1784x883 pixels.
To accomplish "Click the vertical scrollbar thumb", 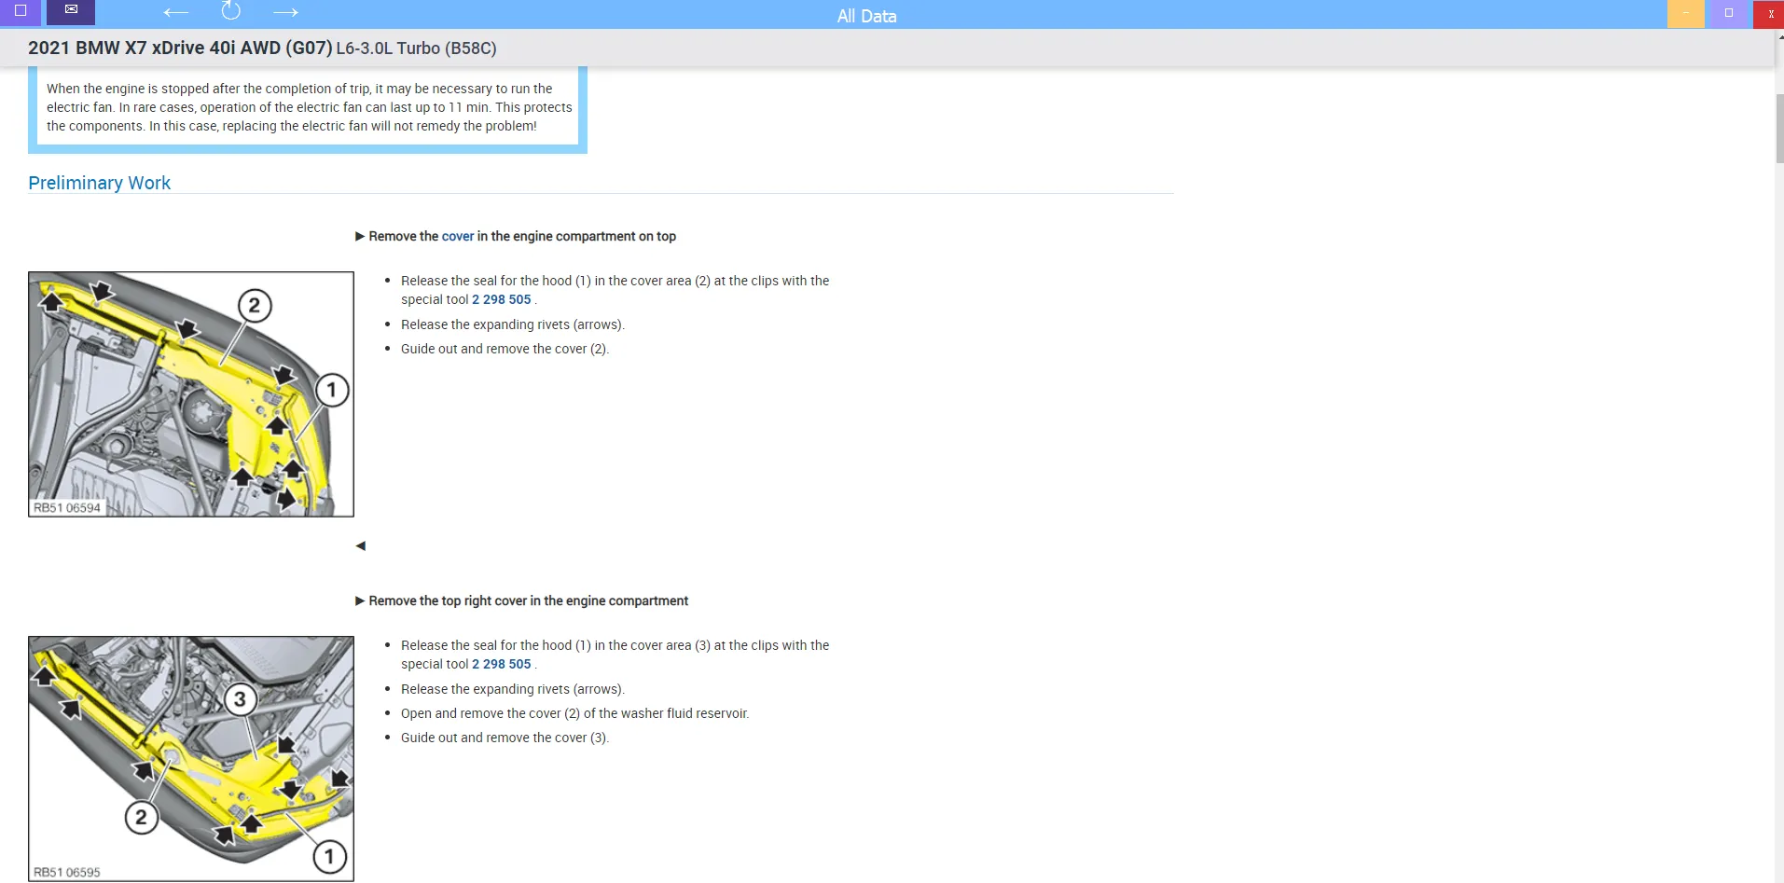I will (1779, 129).
